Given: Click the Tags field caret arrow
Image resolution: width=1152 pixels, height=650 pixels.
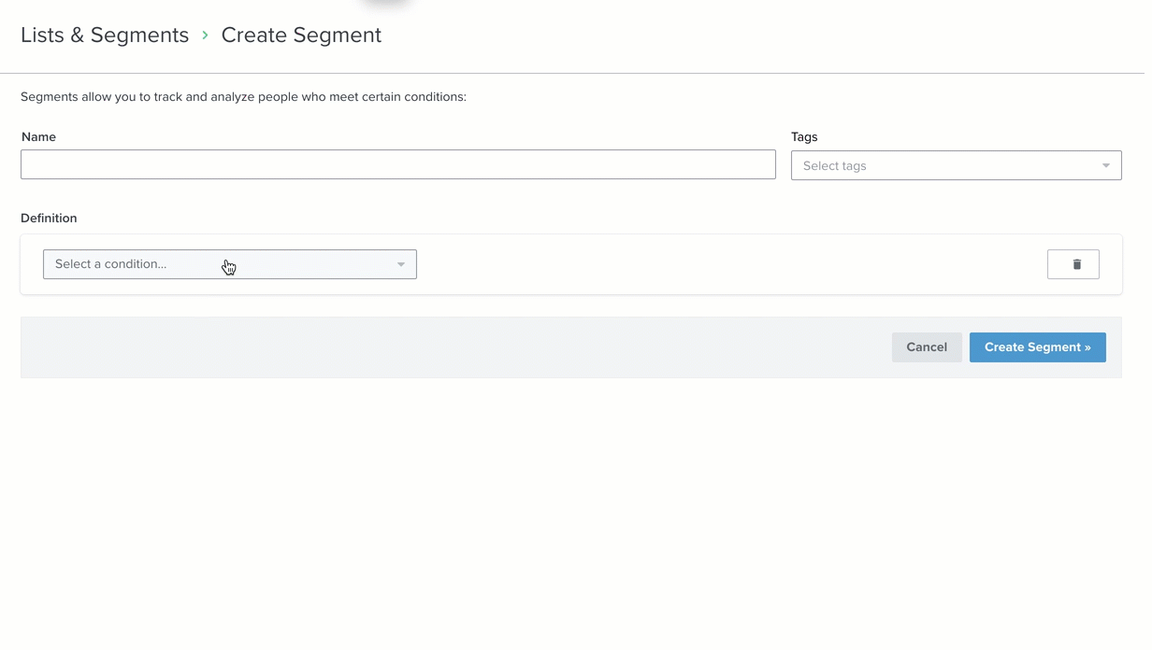Looking at the screenshot, I should [x=1105, y=166].
